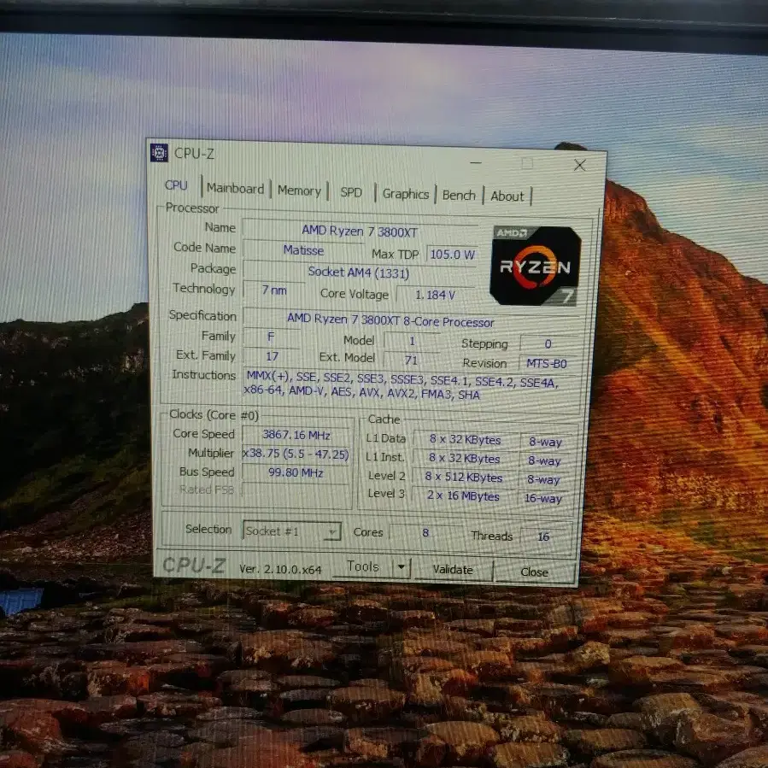Click the Ext. Family value '17'
768x768 pixels.
click(x=272, y=356)
